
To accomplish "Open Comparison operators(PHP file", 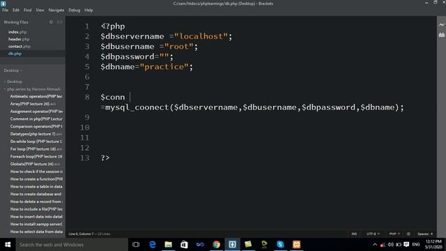I will (36, 126).
